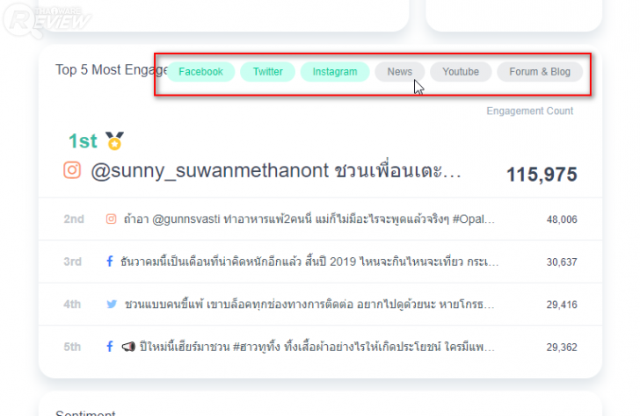The image size is (640, 416).
Task: Click the Facebook icon on the 5th-place row
Action: coord(109,347)
